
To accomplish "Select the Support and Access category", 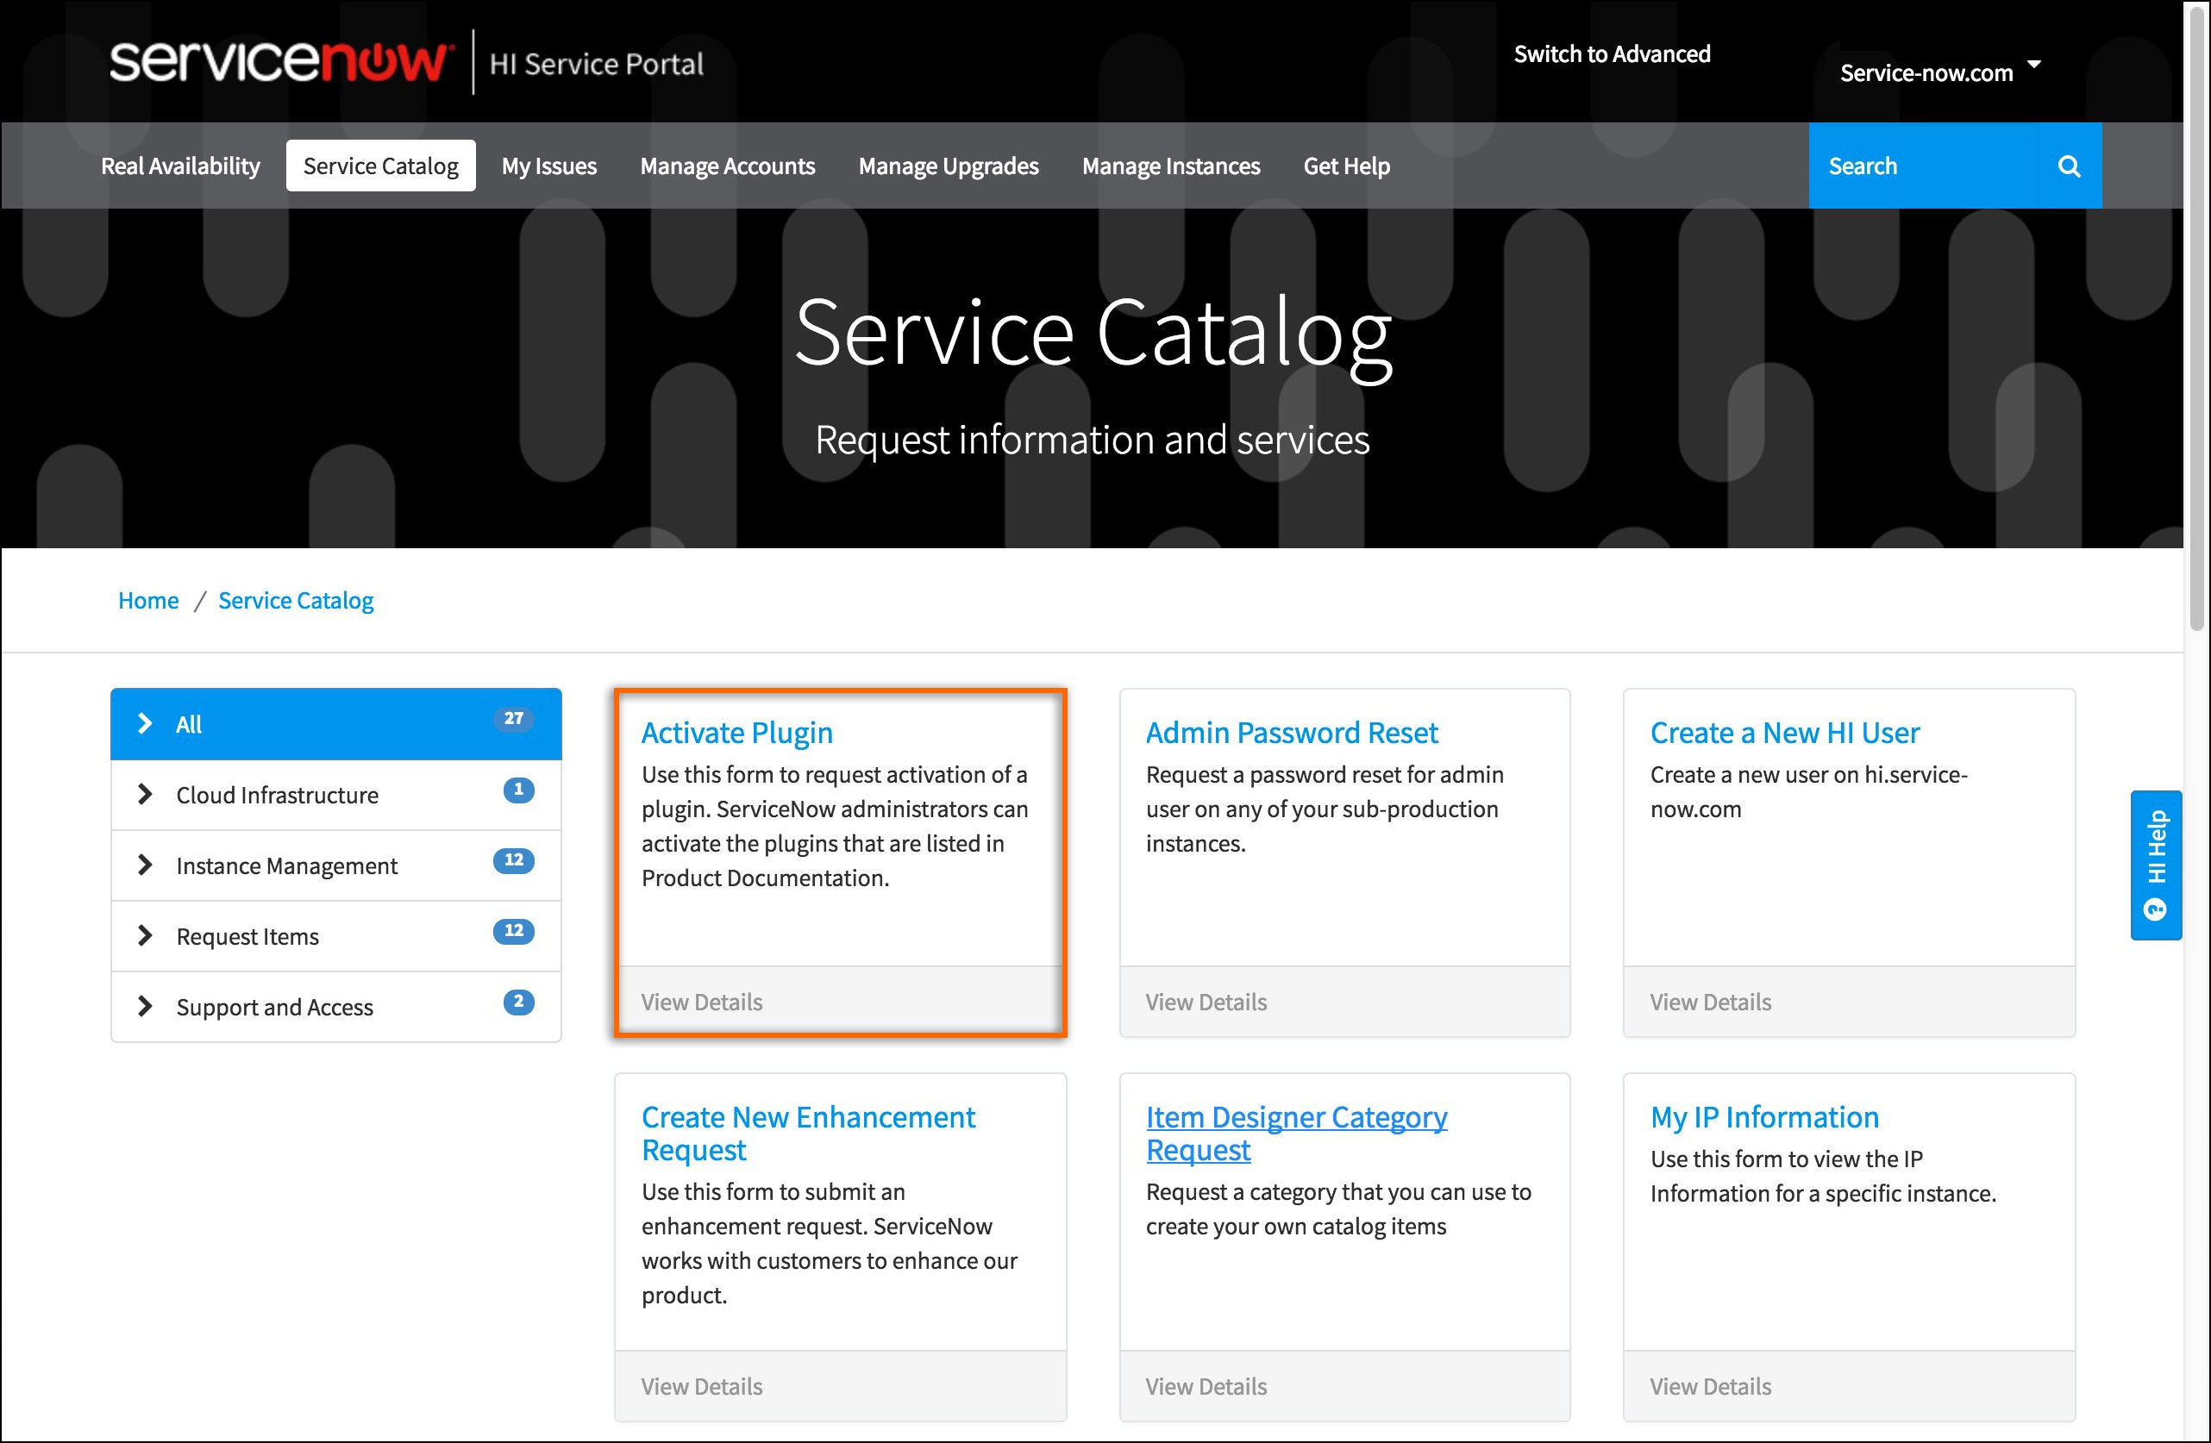I will pos(335,1007).
